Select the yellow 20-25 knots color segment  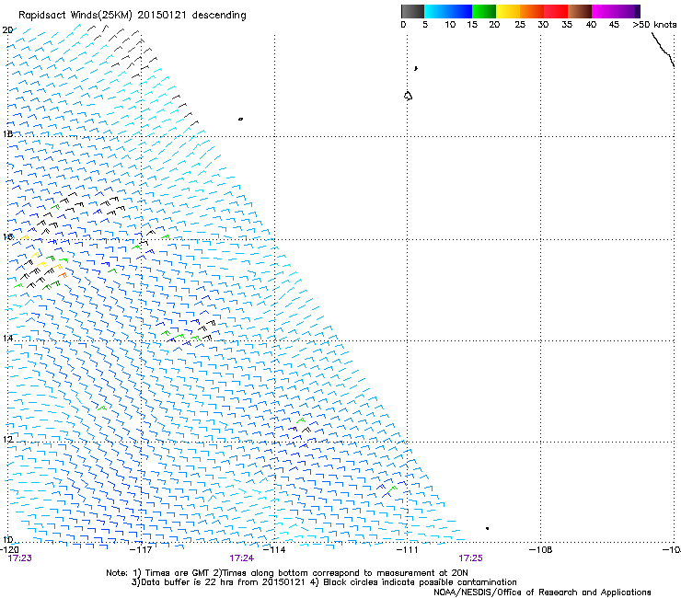508,11
